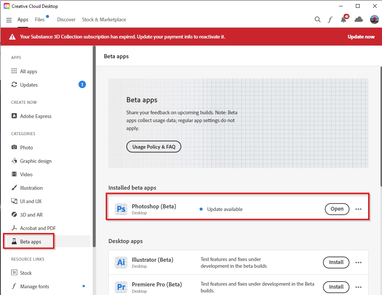Open the user profile avatar
Viewport: 382px width, 295px height.
[x=374, y=19]
